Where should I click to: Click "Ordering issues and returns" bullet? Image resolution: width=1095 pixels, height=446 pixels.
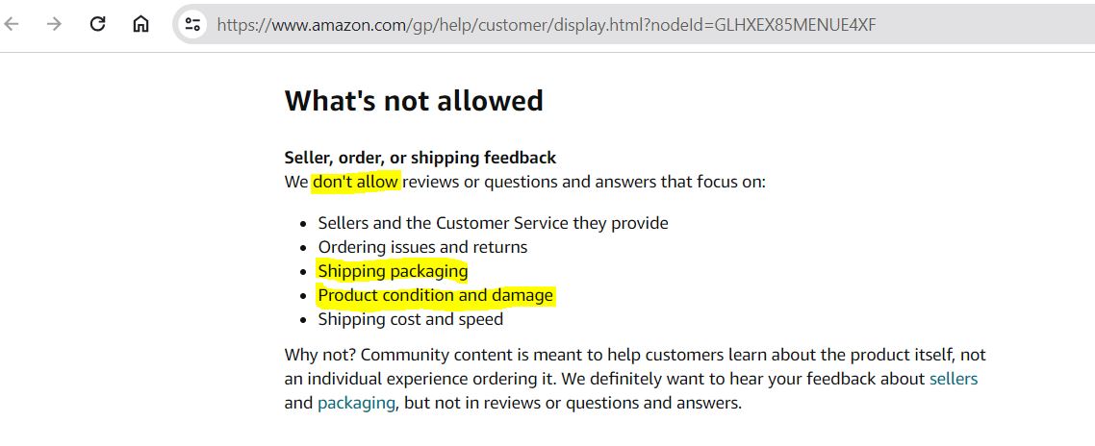coord(422,247)
